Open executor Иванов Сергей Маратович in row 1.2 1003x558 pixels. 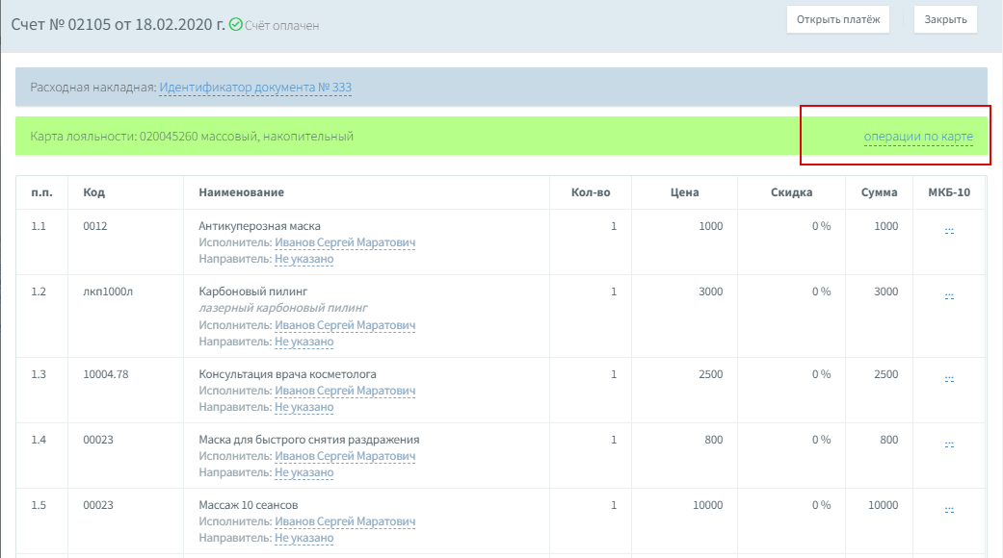pyautogui.click(x=345, y=325)
